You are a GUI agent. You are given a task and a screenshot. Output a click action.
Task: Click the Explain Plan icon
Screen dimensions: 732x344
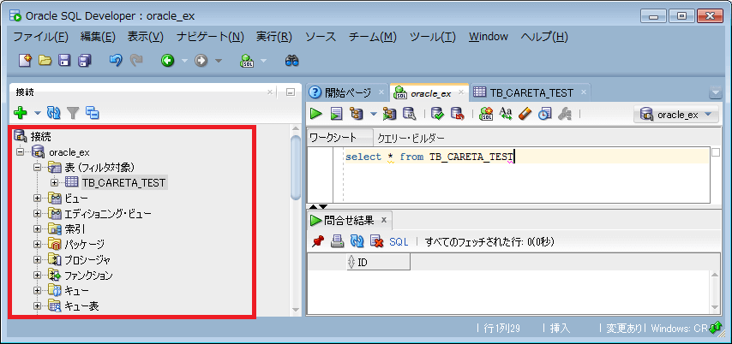pyautogui.click(x=357, y=113)
